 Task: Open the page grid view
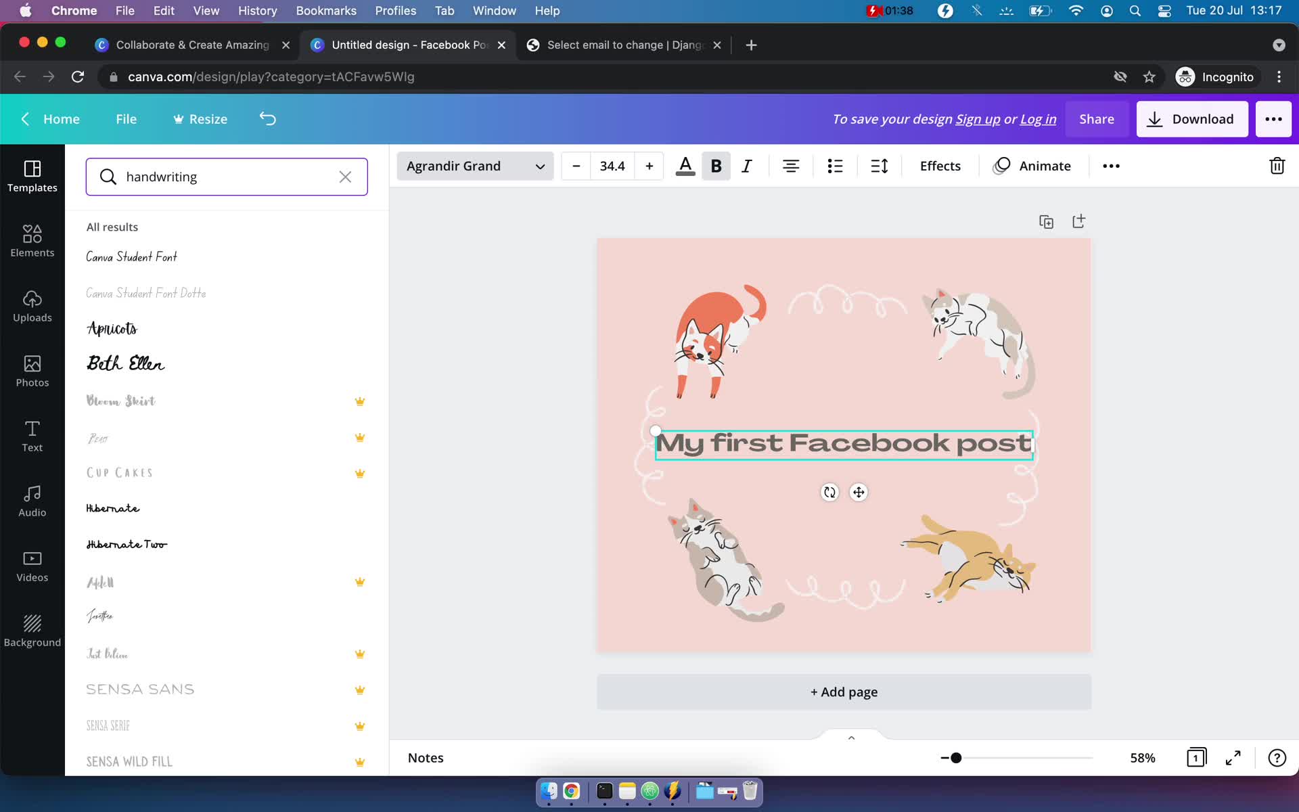1196,758
